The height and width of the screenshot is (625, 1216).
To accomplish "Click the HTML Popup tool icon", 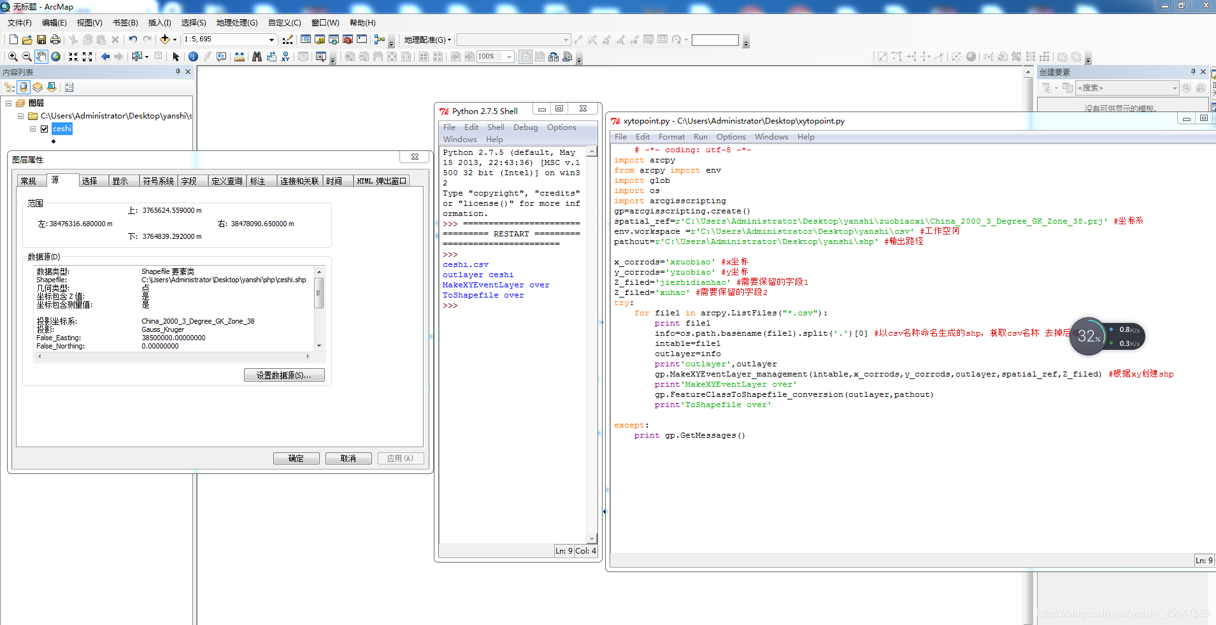I will 222,57.
